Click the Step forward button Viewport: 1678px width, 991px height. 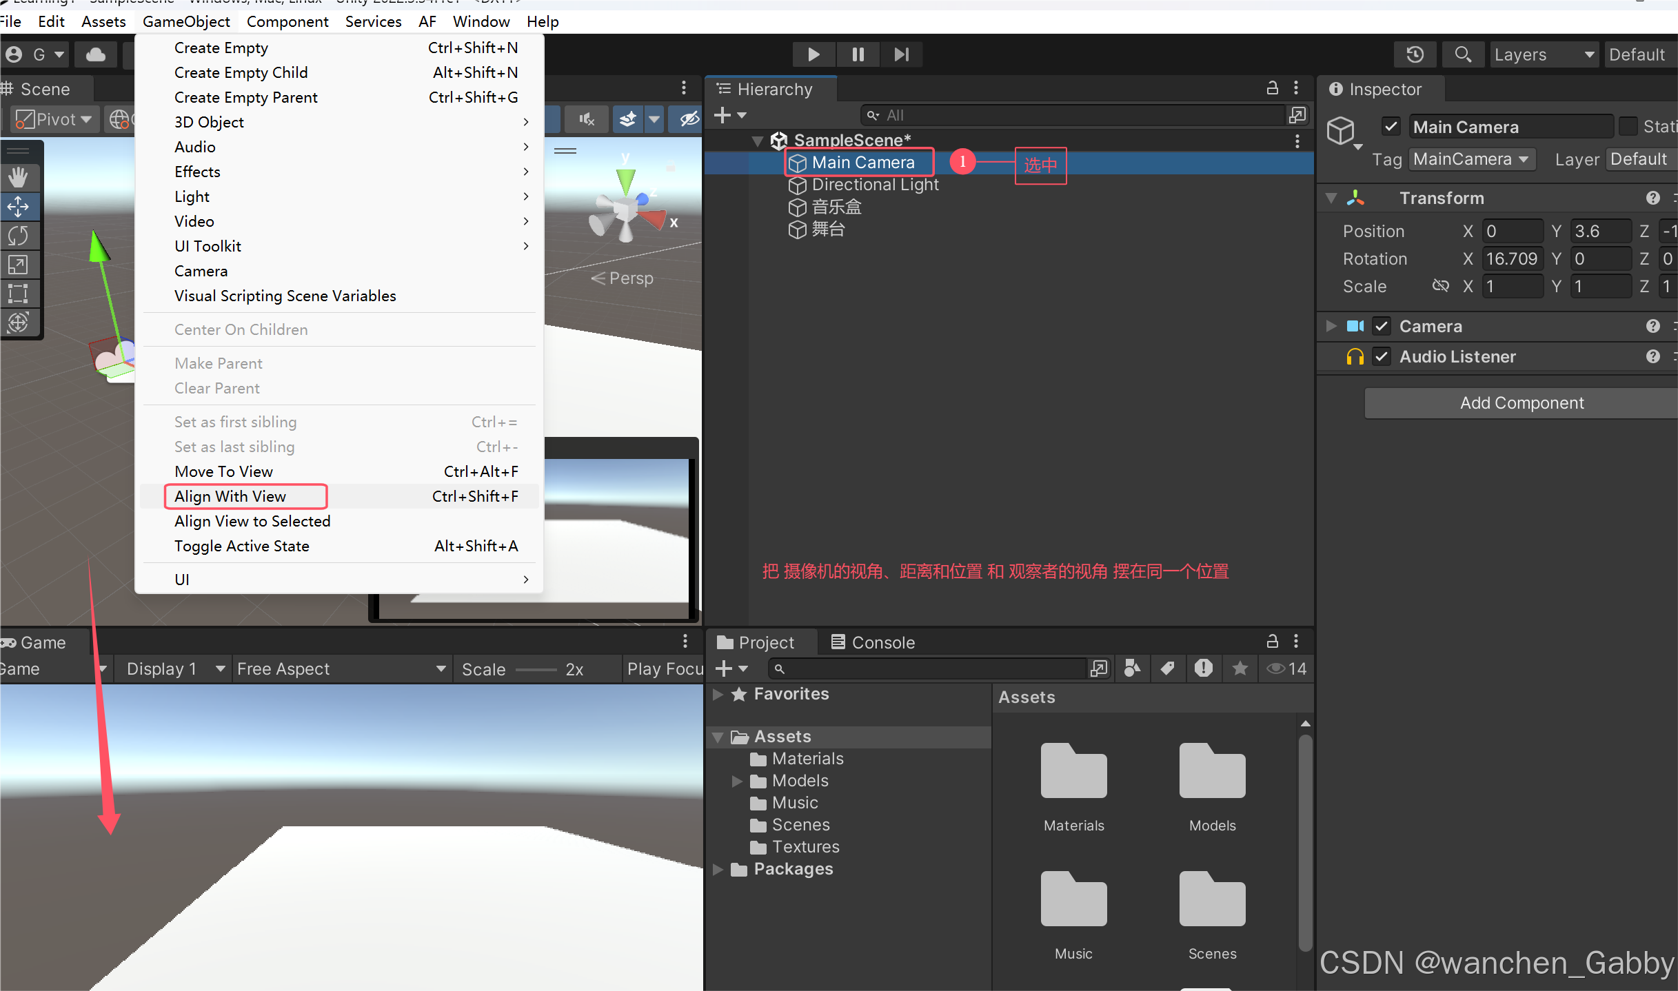pos(901,54)
